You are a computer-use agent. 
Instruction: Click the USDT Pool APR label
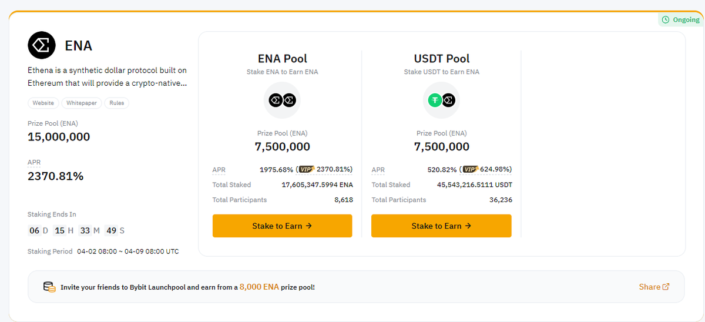coord(378,170)
